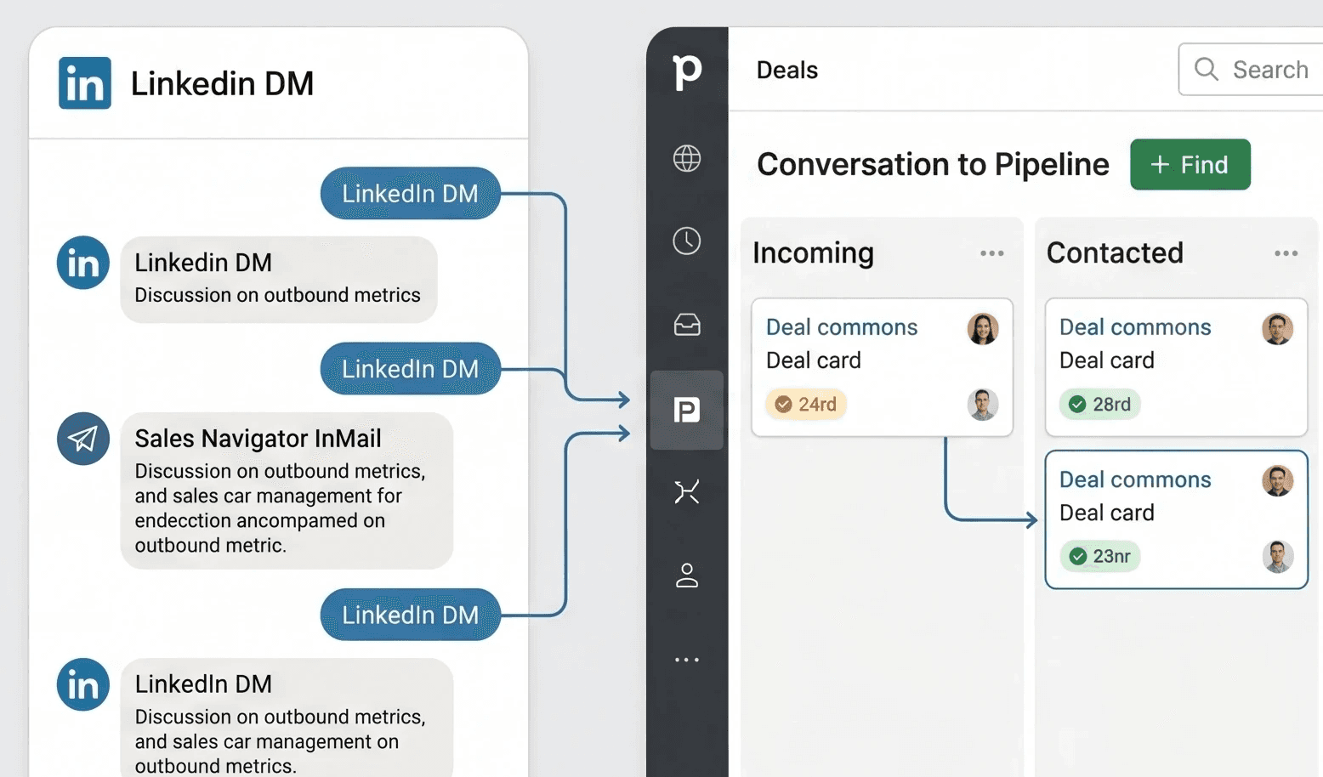The width and height of the screenshot is (1323, 777).
Task: Click the LinkedIn DM pill above Sales Navigator InMail
Action: (410, 368)
